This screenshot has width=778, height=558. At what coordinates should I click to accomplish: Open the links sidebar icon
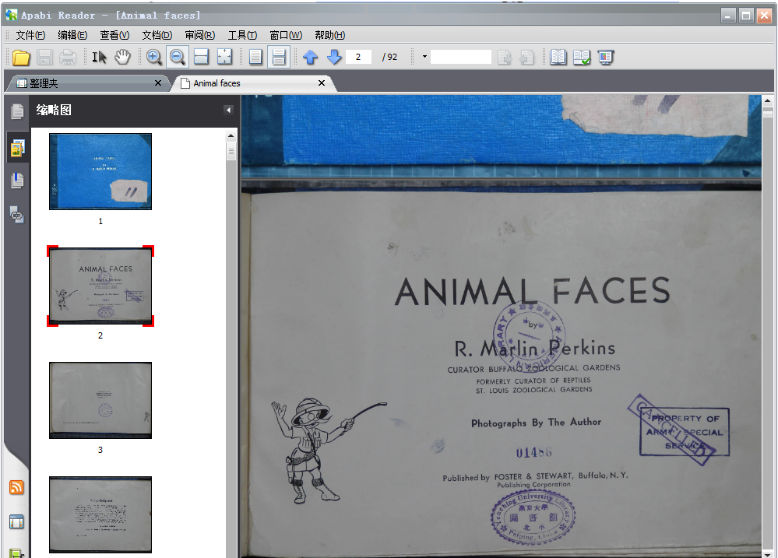17,215
